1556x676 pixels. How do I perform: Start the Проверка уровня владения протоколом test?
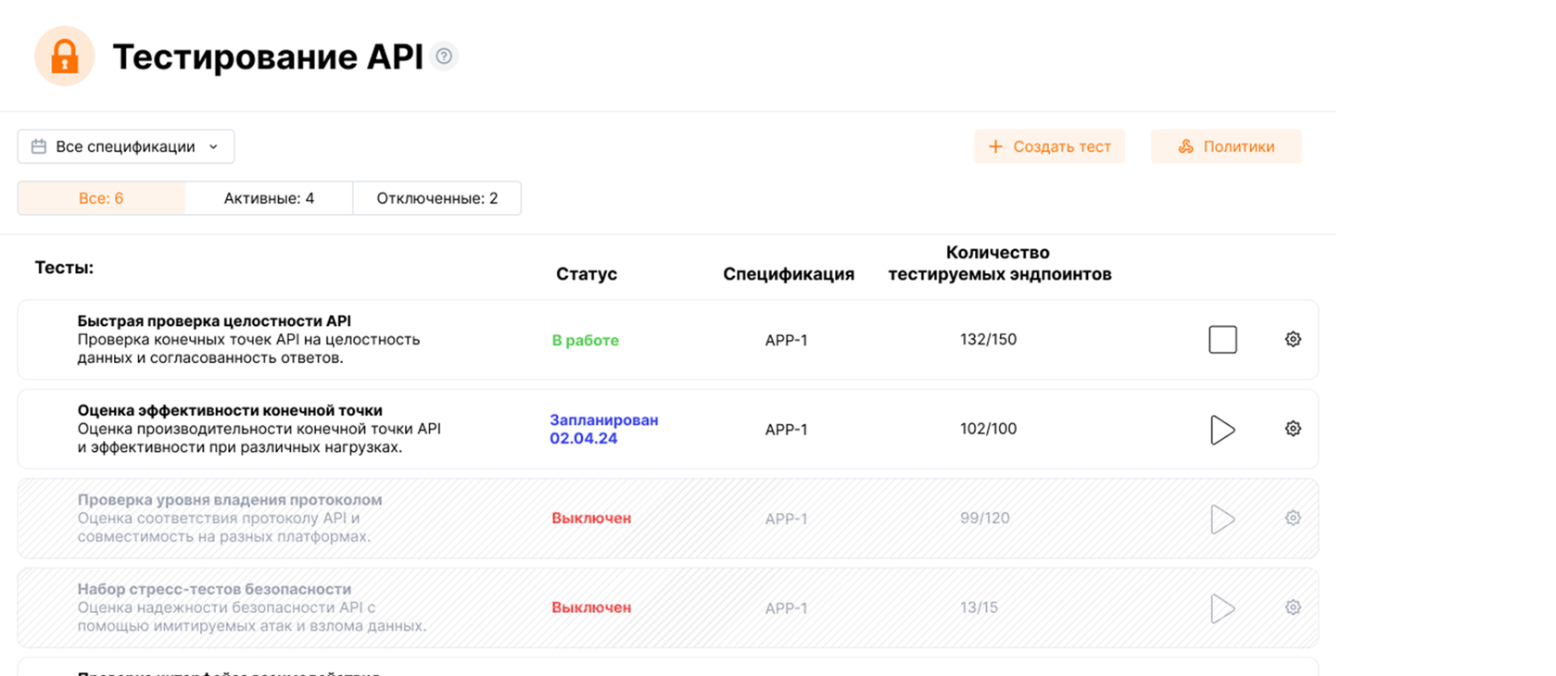coord(1222,519)
